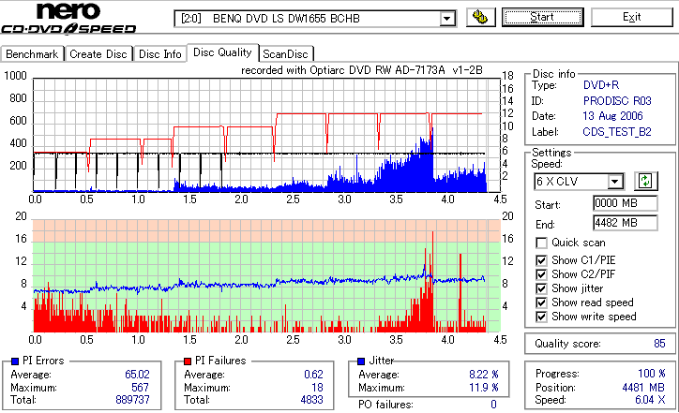Image resolution: width=679 pixels, height=413 pixels.
Task: Open the BENQ DVD drive selection dropdown
Action: tap(447, 19)
